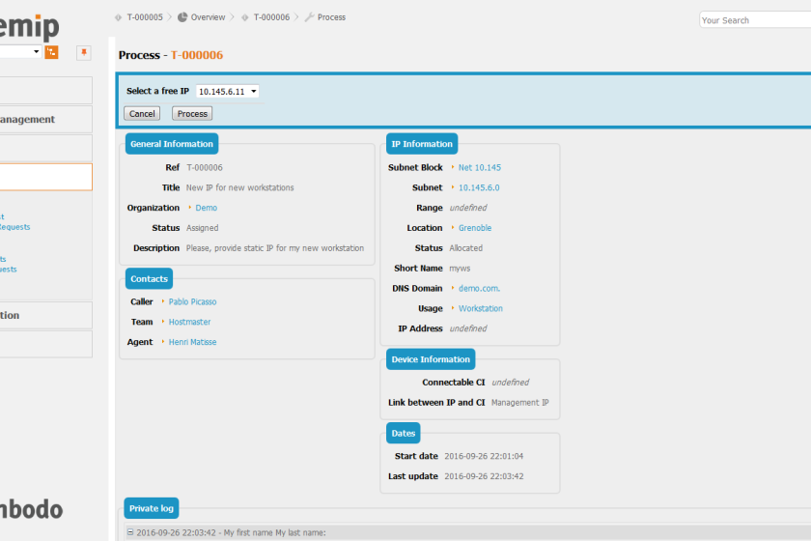
Task: Click the wrench icon beside Process breadcrumb
Action: pyautogui.click(x=309, y=17)
